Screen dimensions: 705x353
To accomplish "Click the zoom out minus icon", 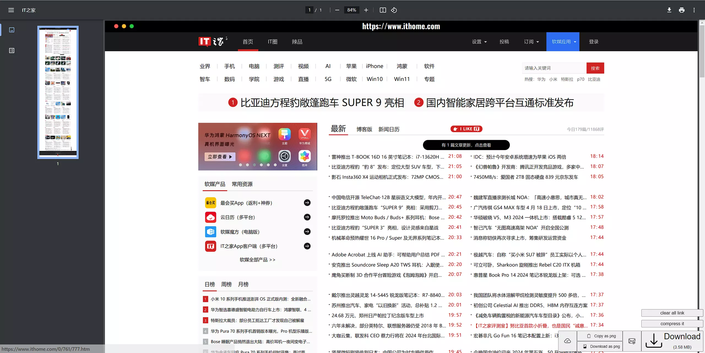I will point(337,10).
